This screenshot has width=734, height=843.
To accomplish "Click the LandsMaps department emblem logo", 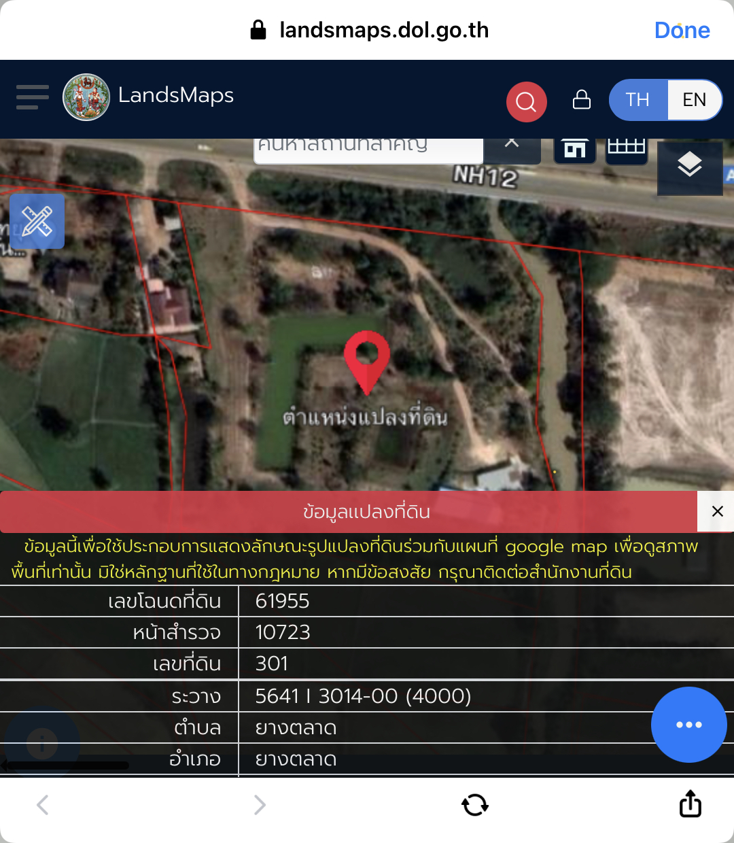I will (x=86, y=97).
